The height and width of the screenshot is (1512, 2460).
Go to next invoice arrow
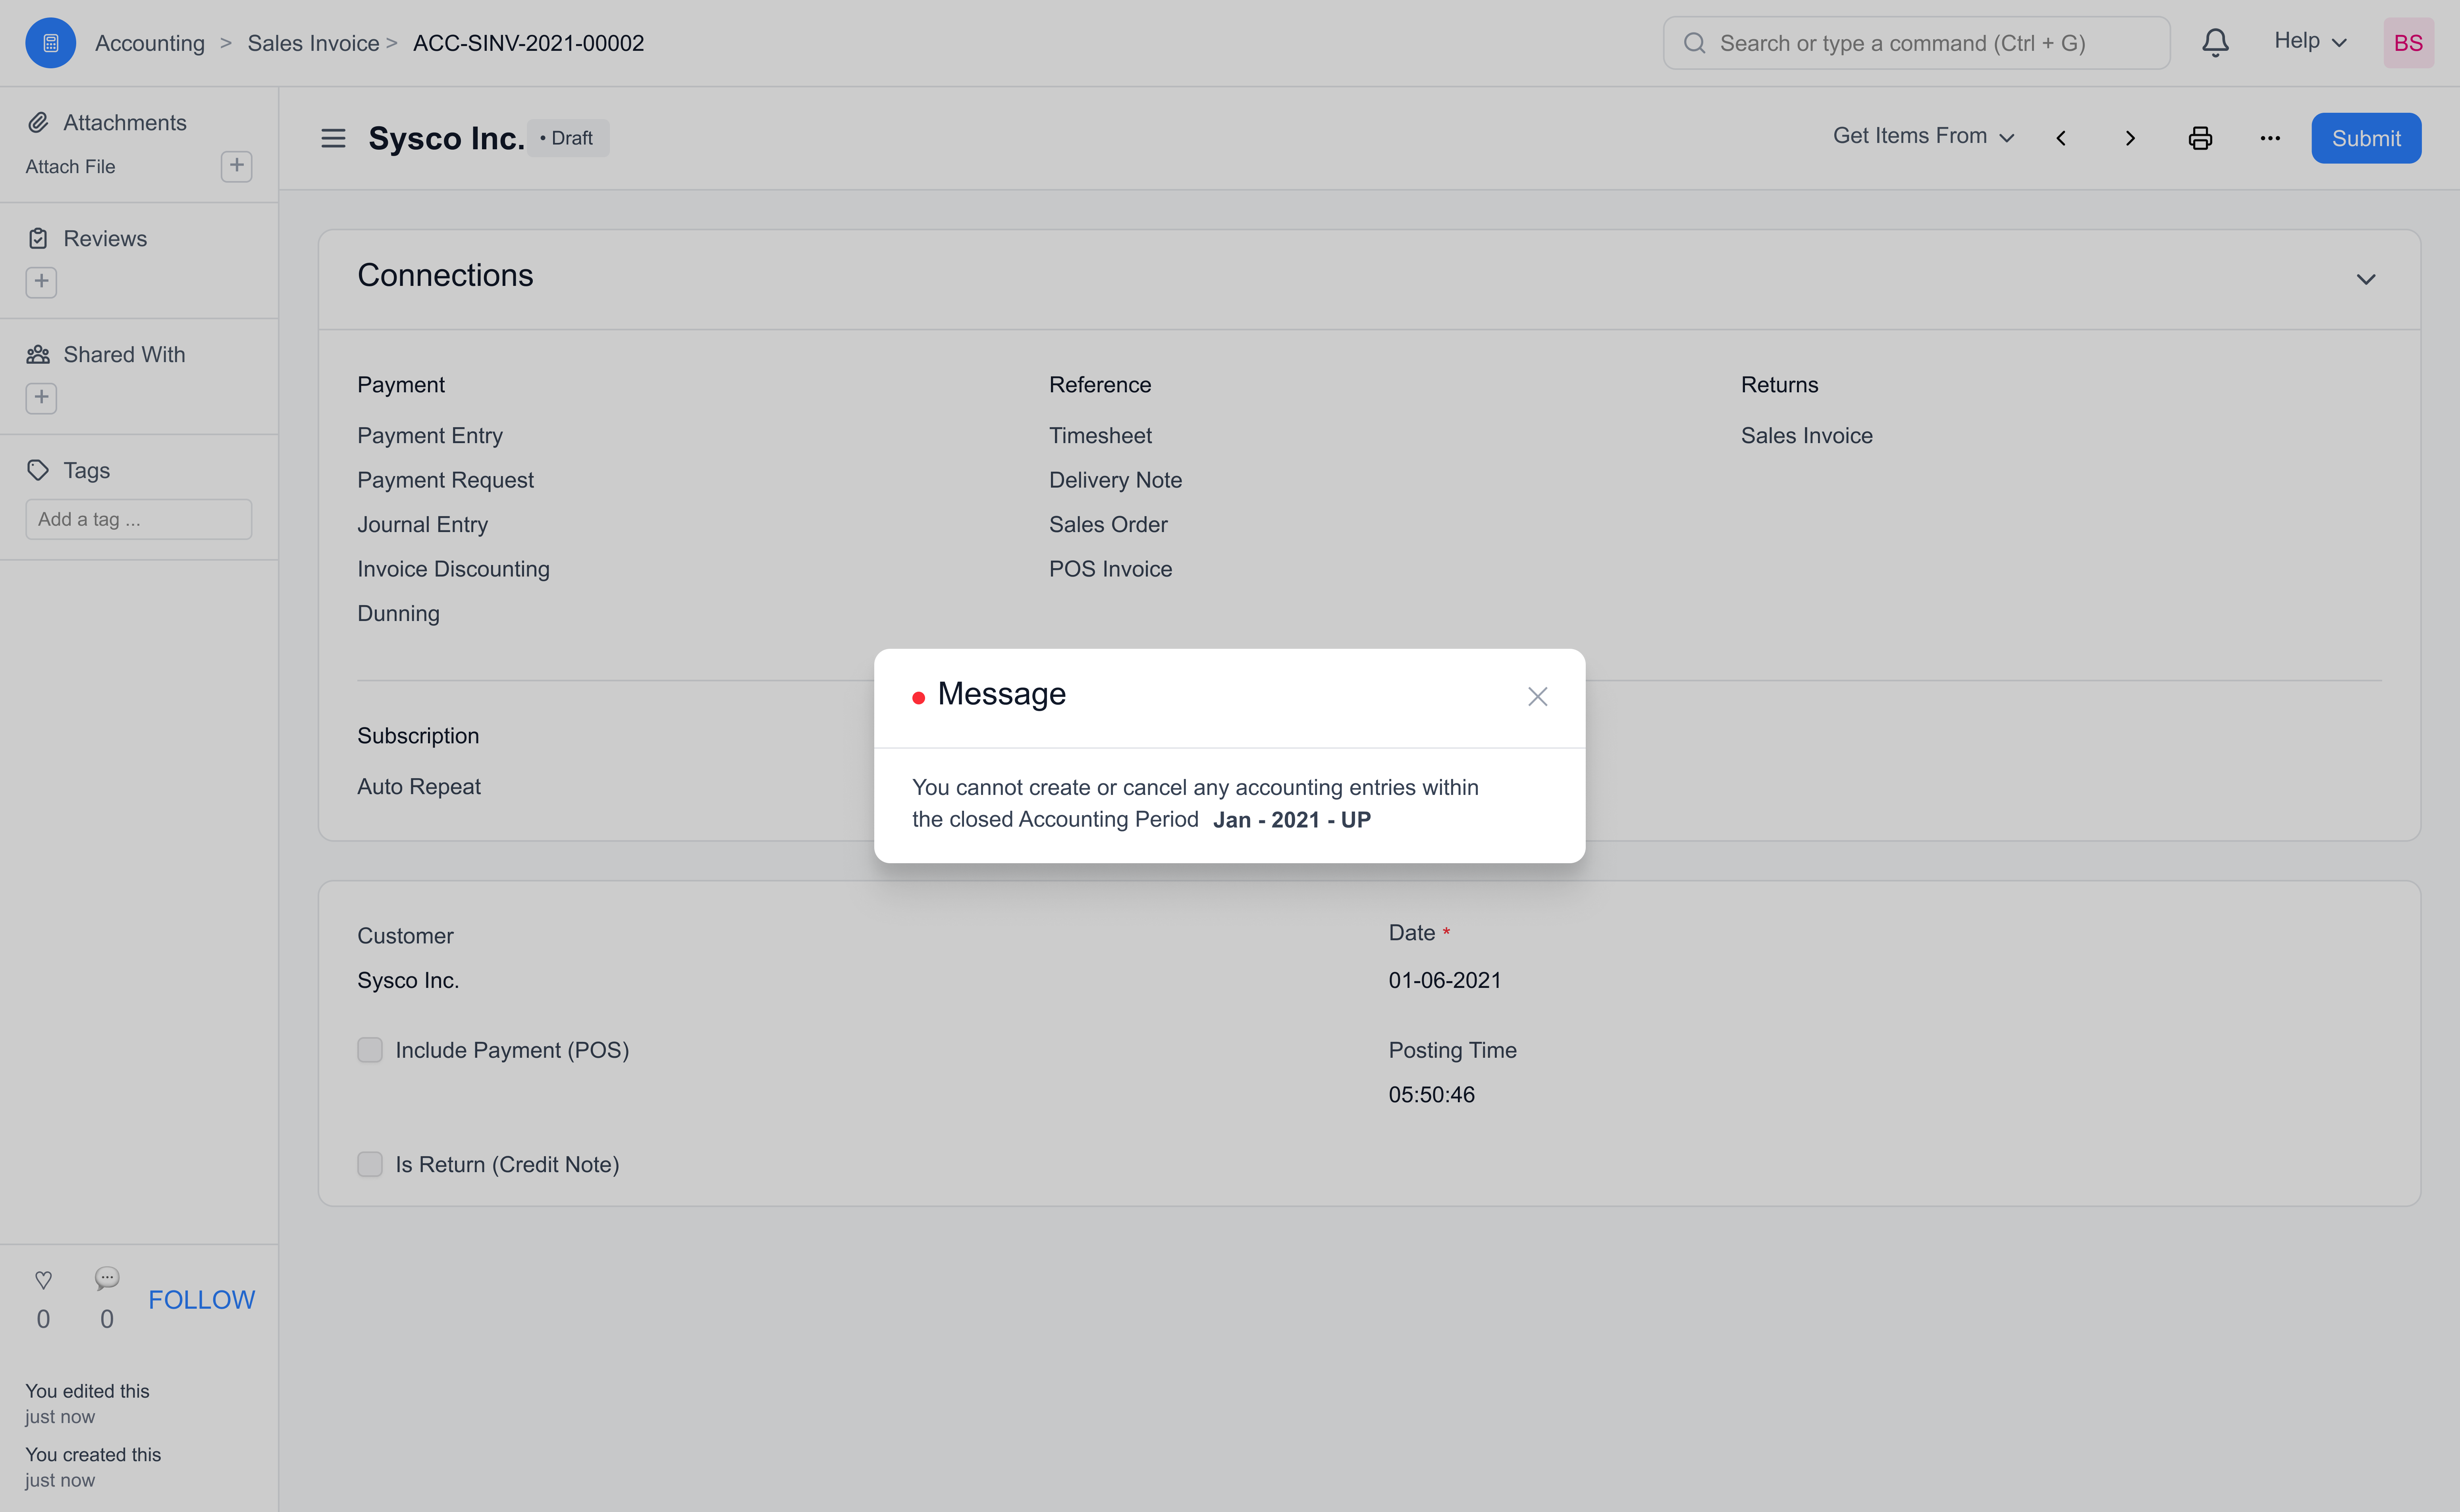2130,138
